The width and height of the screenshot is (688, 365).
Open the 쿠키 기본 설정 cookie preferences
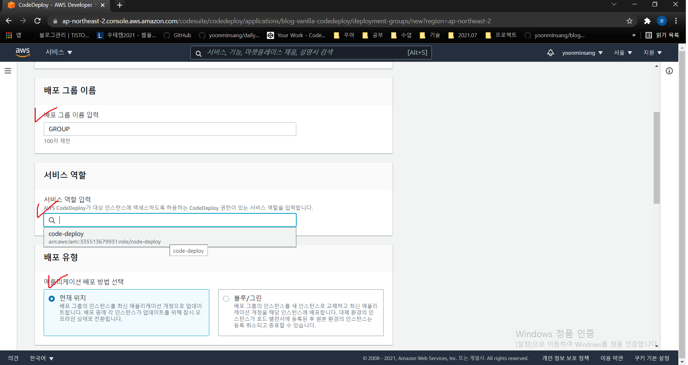point(652,358)
